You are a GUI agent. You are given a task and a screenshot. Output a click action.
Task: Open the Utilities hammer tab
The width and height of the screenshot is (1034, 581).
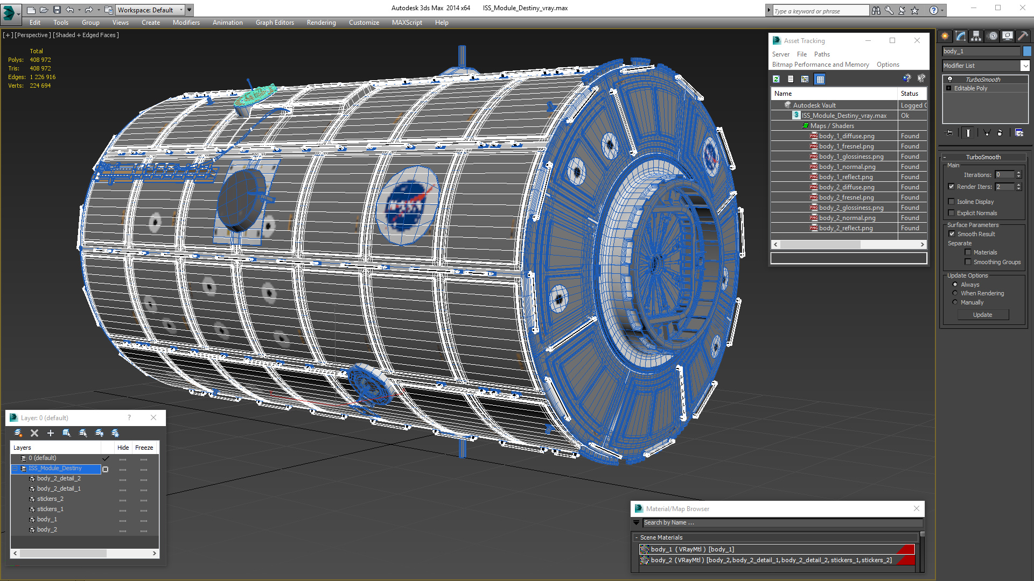tap(1023, 36)
